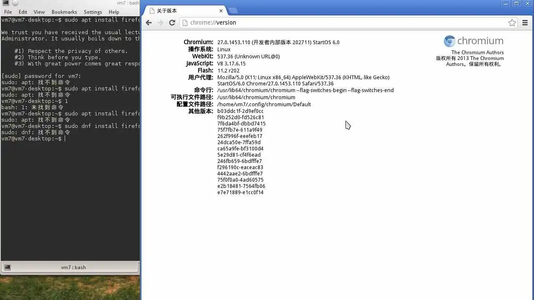
Task: Click the /usr/lib64/chromium/chromium executable path text
Action: coord(256,97)
